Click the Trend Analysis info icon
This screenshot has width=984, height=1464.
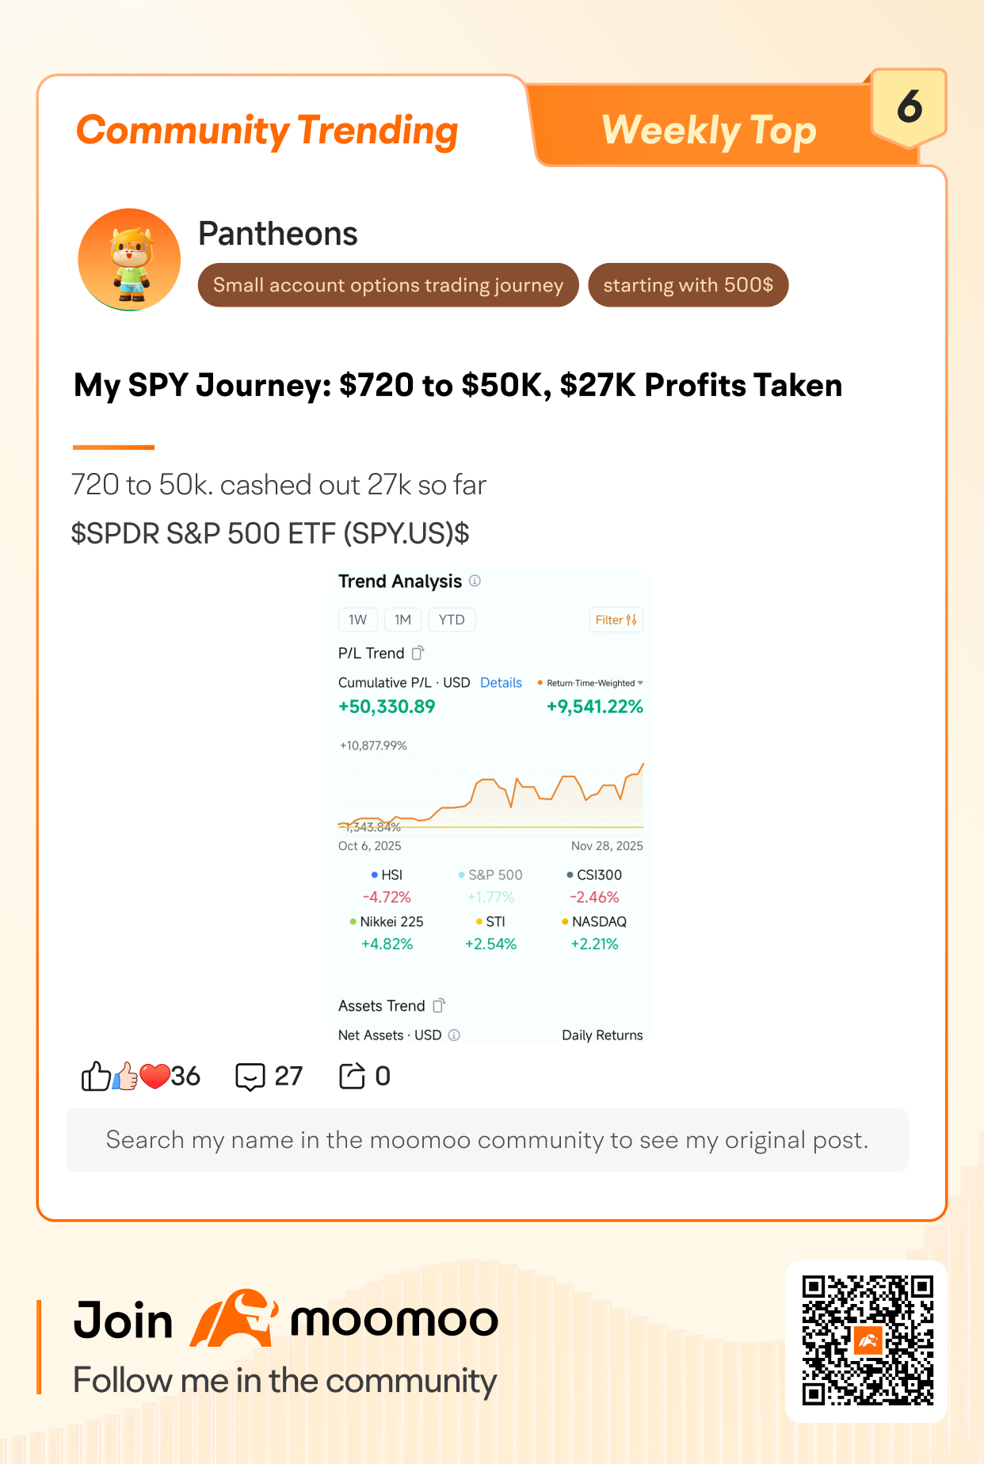(475, 581)
